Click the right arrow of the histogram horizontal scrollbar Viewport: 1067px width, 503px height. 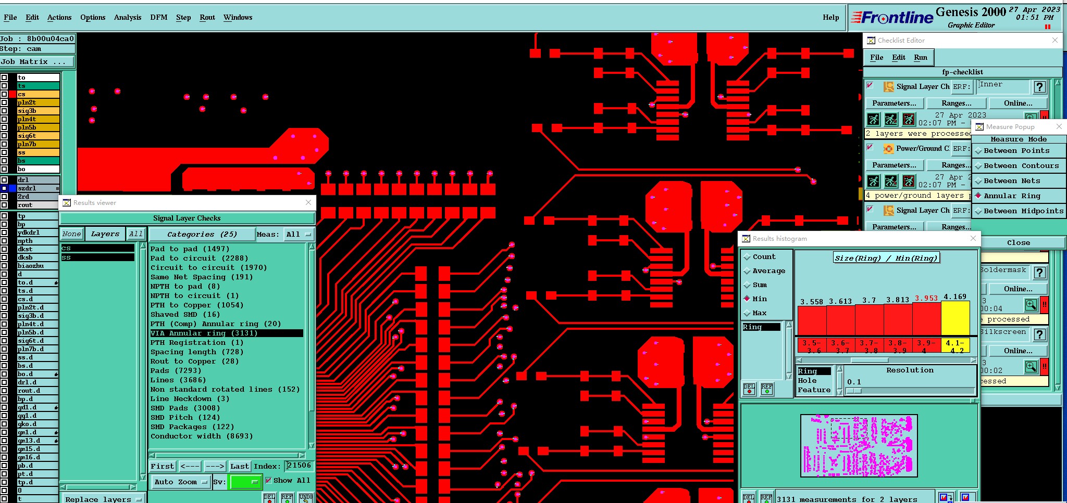pos(973,360)
